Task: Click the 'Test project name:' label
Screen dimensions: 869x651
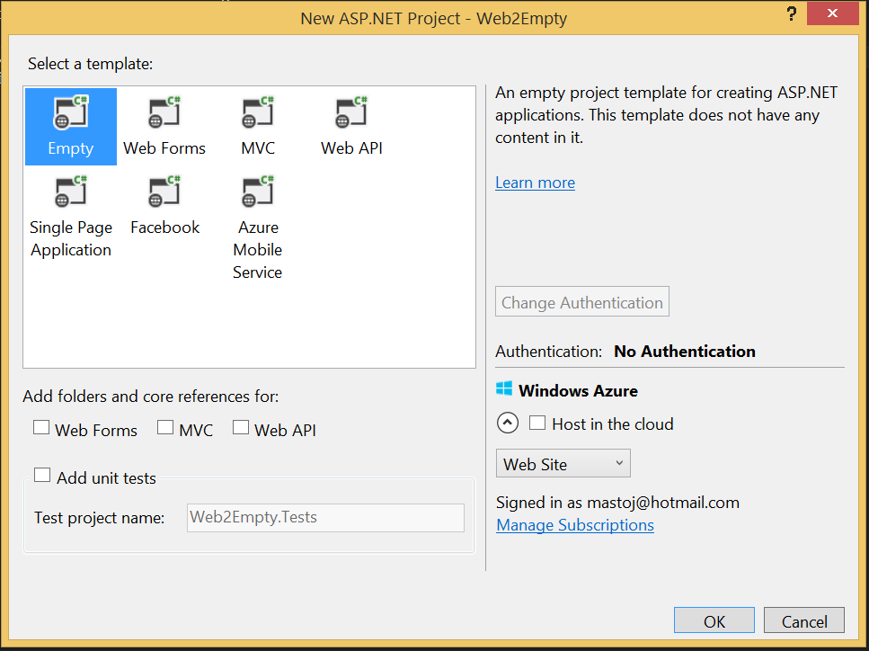Action: click(x=99, y=518)
